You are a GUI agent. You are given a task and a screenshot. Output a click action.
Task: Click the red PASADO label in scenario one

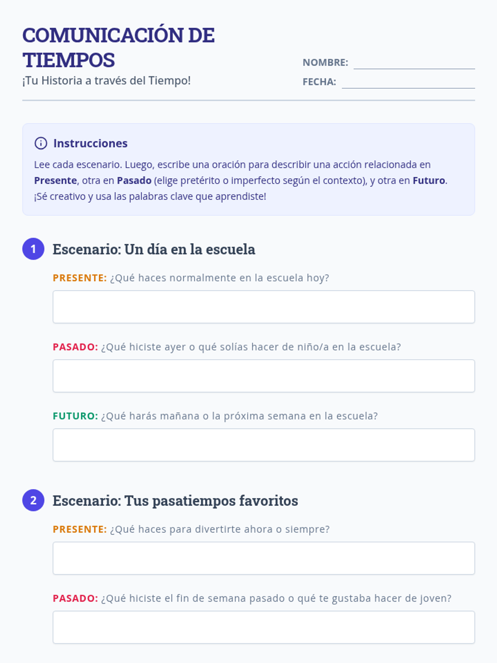point(75,347)
